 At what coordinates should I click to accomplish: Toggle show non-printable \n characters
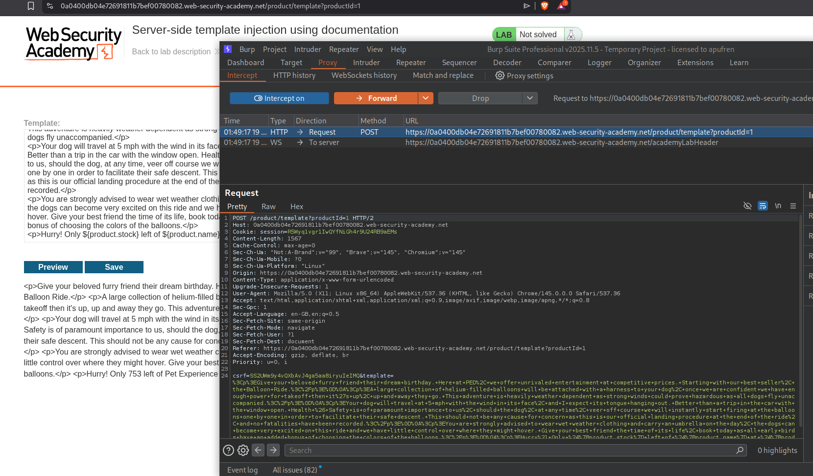[x=778, y=206]
